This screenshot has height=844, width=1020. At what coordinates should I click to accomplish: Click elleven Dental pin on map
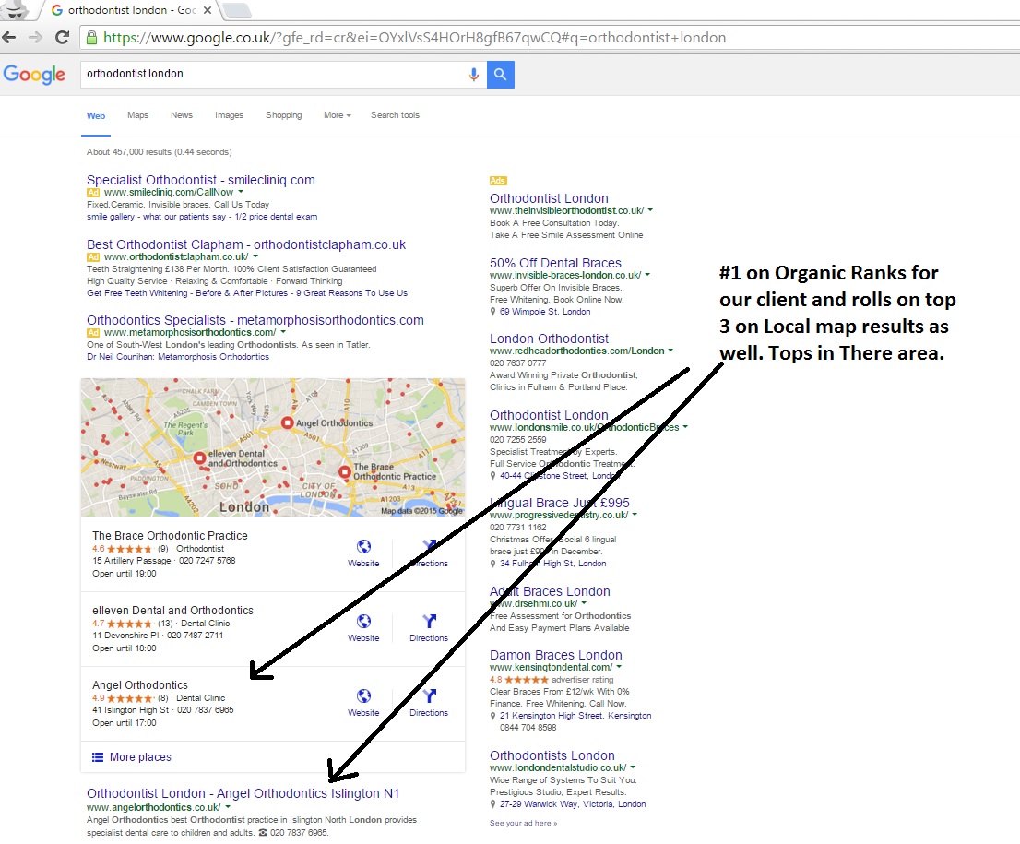pyautogui.click(x=200, y=458)
